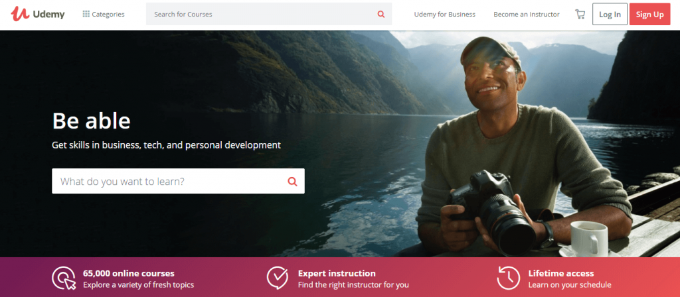This screenshot has height=297, width=680.
Task: Open Become an Instructor link
Action: [527, 15]
